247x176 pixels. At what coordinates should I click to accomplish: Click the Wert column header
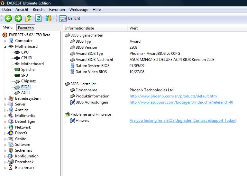tap(133, 28)
